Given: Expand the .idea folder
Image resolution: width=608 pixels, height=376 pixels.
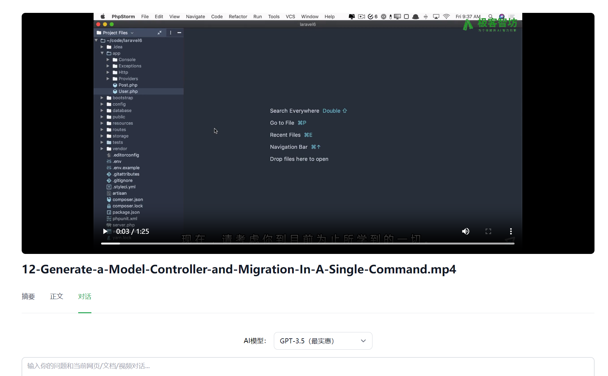Looking at the screenshot, I should (x=102, y=47).
